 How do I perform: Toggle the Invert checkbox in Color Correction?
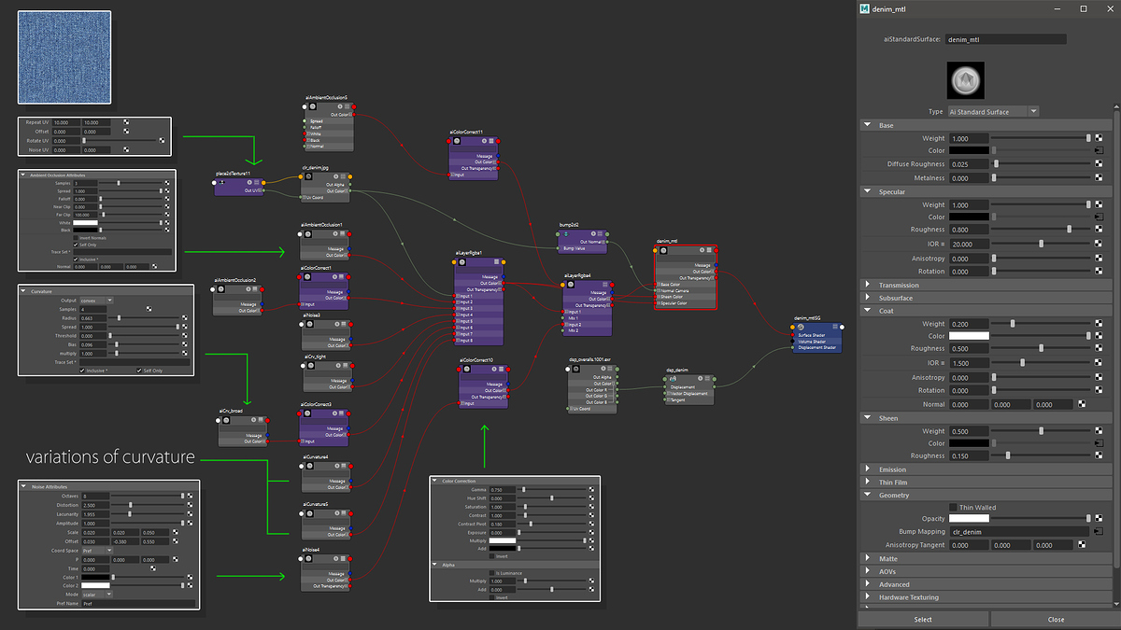(493, 554)
